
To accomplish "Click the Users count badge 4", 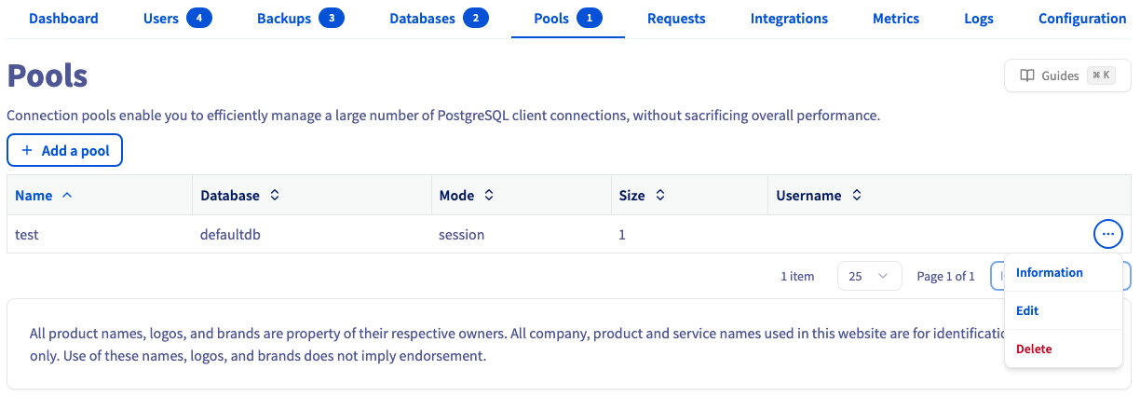I will point(199,18).
